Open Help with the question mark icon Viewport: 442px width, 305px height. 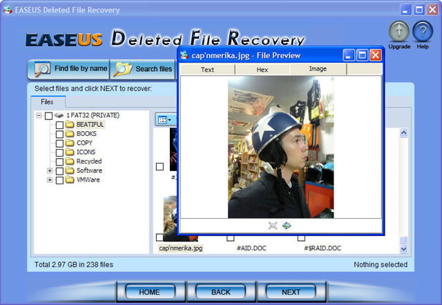(x=423, y=31)
